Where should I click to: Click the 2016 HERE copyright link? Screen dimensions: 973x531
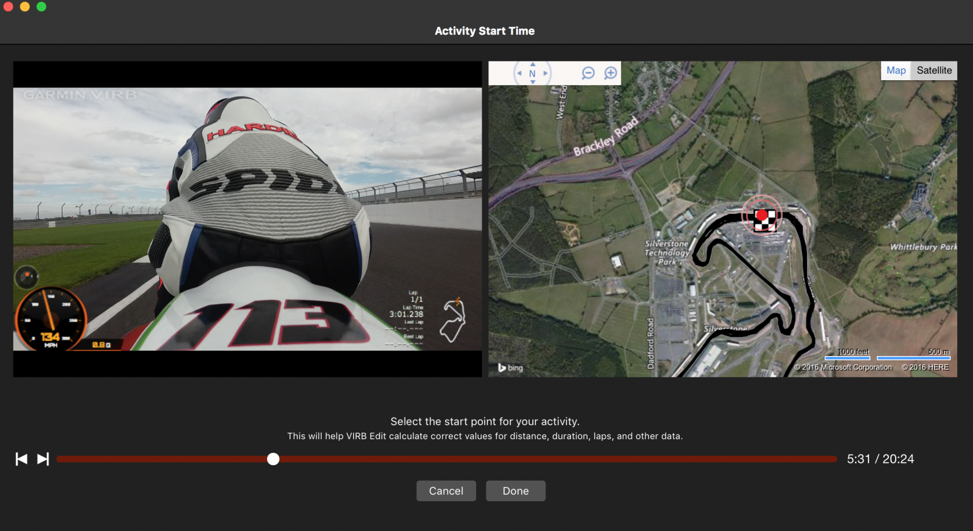click(925, 368)
